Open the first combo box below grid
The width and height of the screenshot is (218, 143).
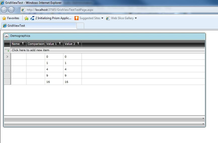(104, 119)
